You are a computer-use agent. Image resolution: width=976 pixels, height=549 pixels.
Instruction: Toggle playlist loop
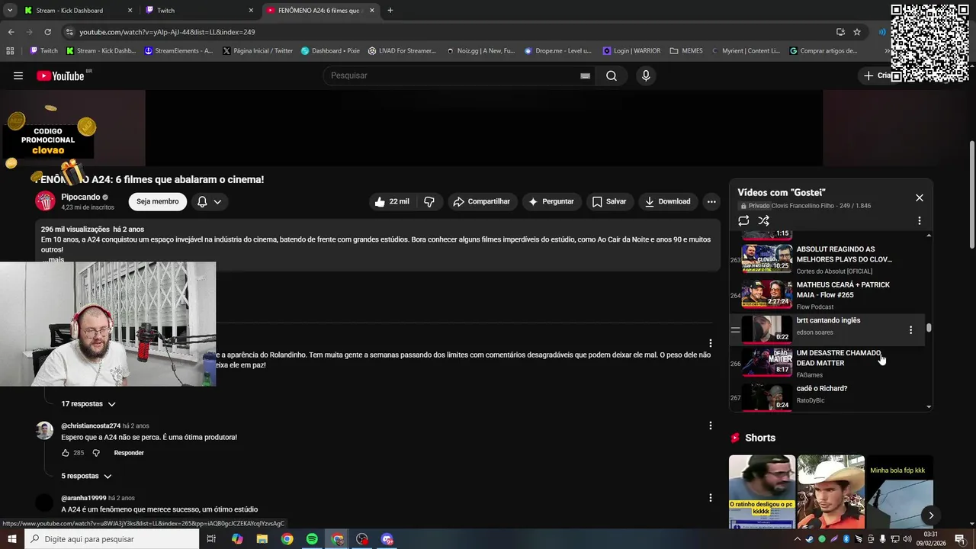pyautogui.click(x=743, y=220)
